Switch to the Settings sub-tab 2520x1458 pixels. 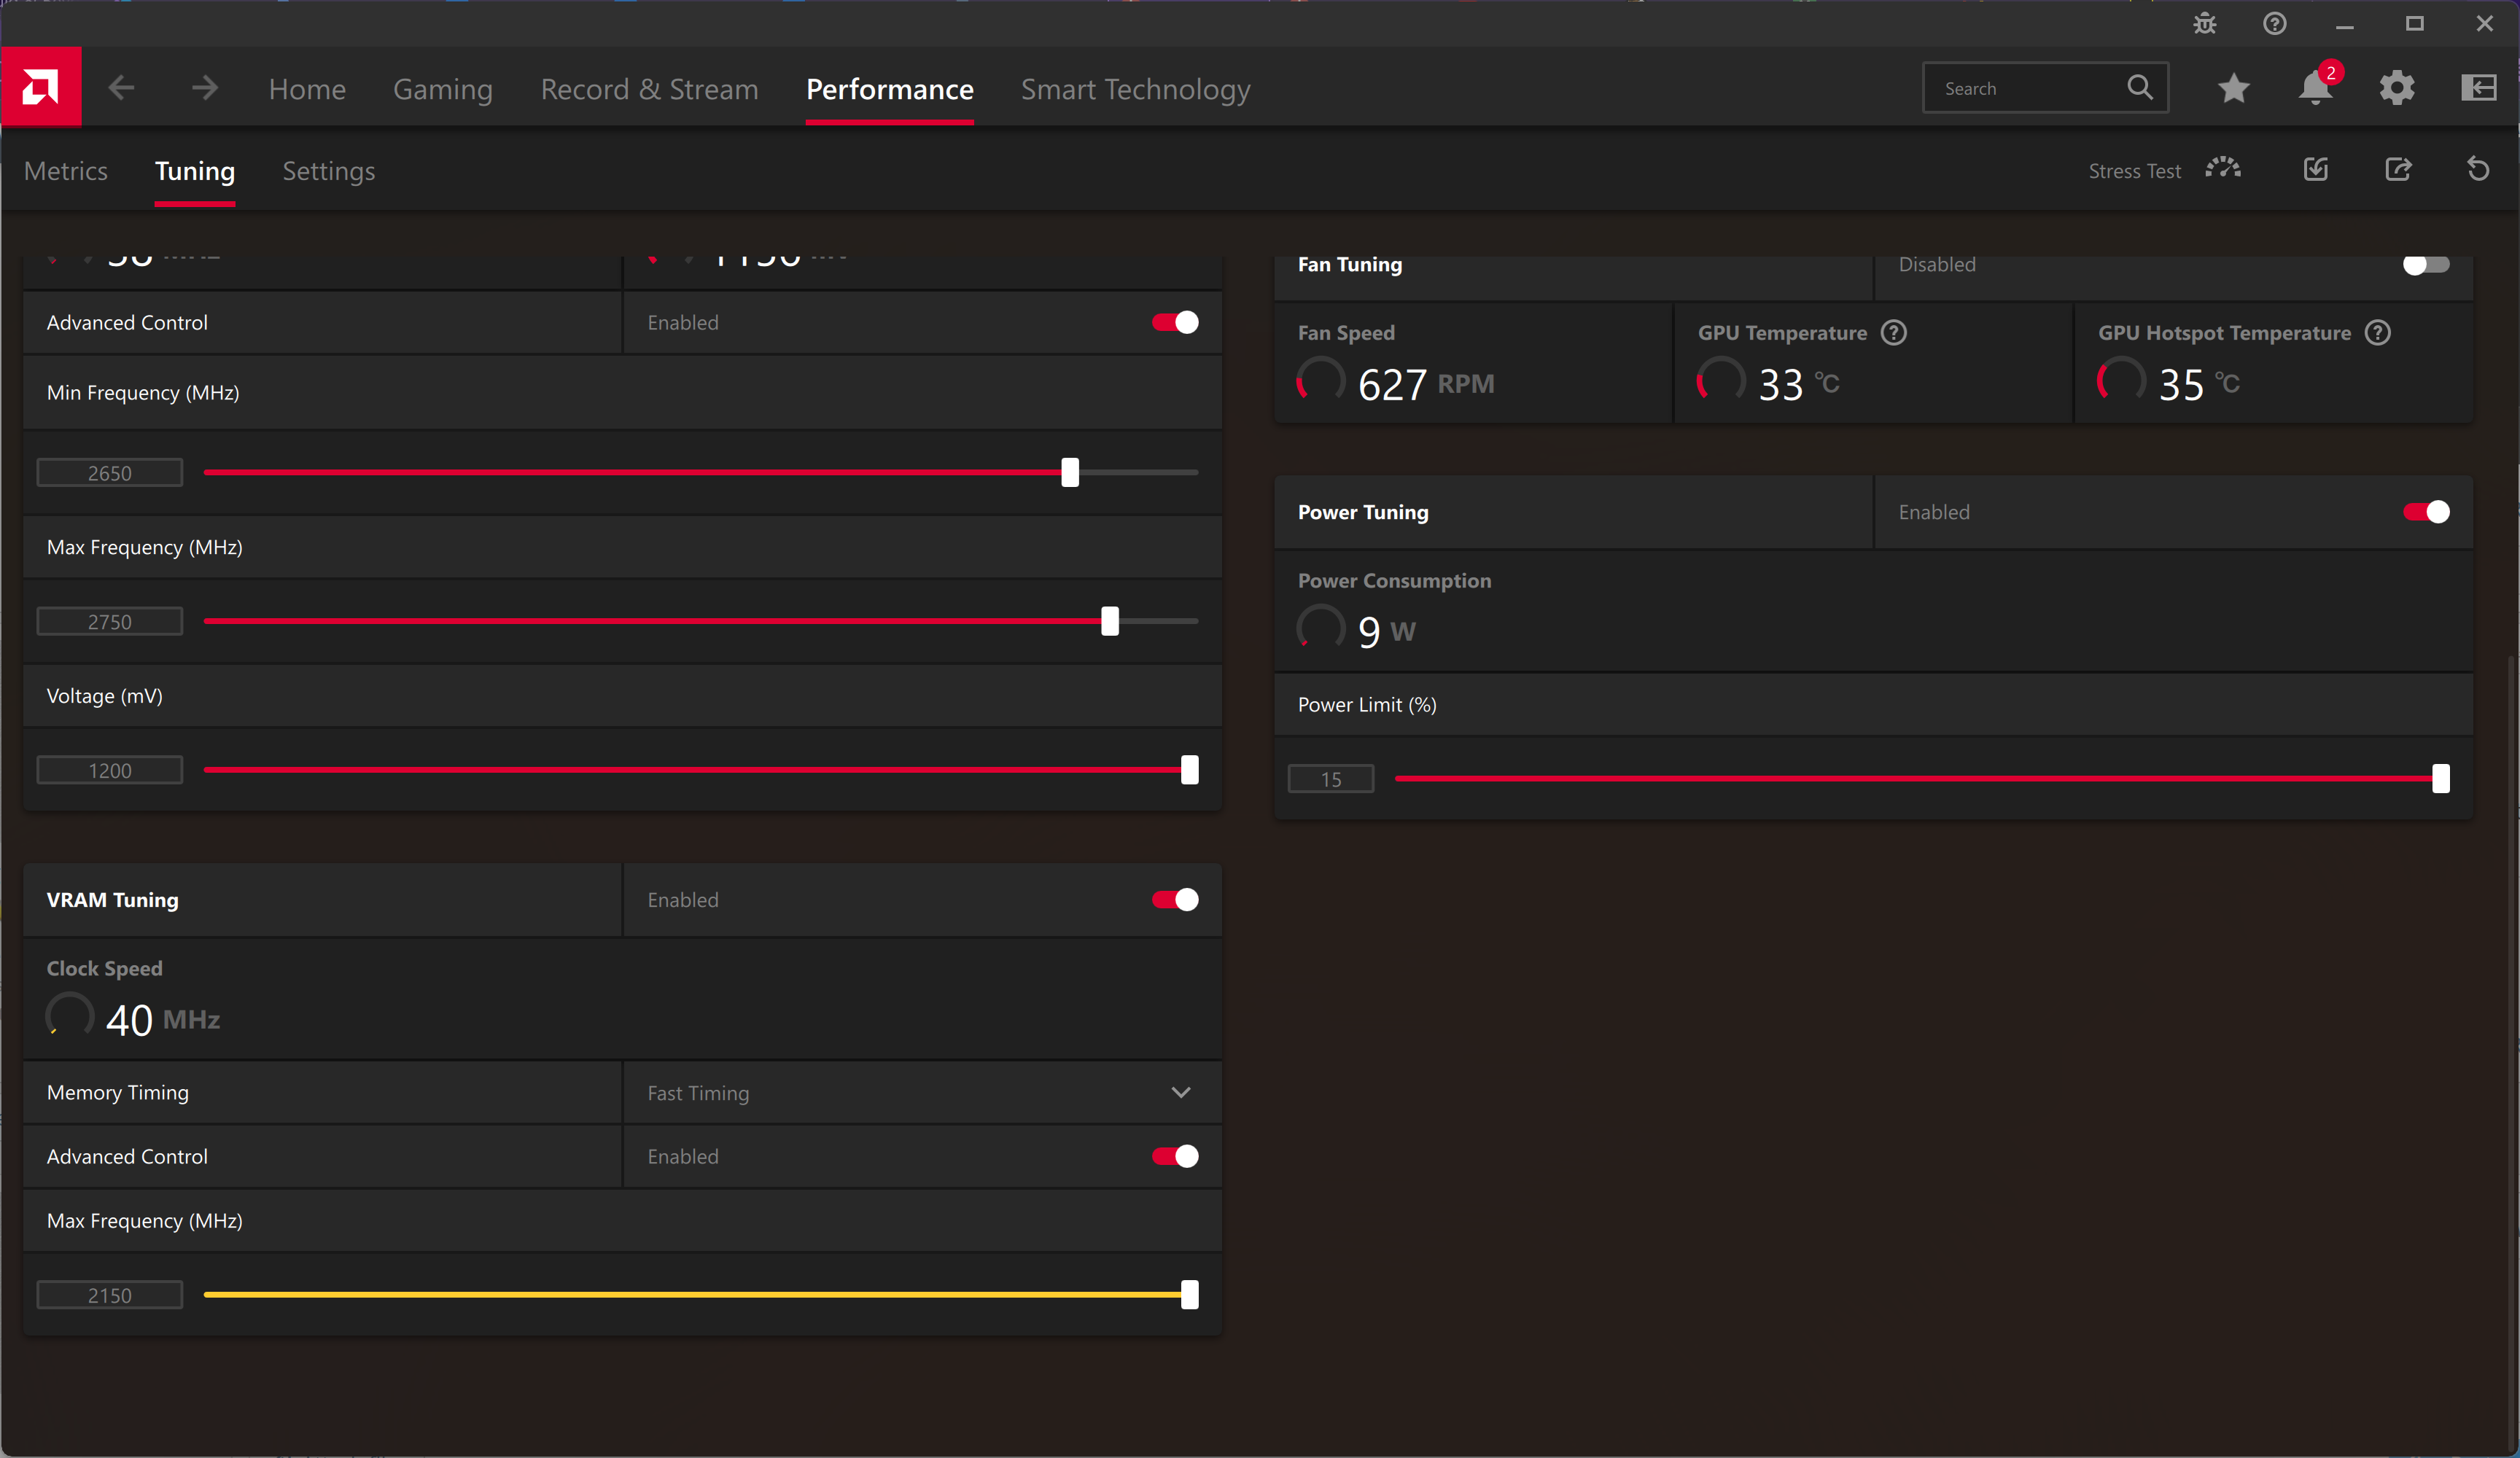328,171
